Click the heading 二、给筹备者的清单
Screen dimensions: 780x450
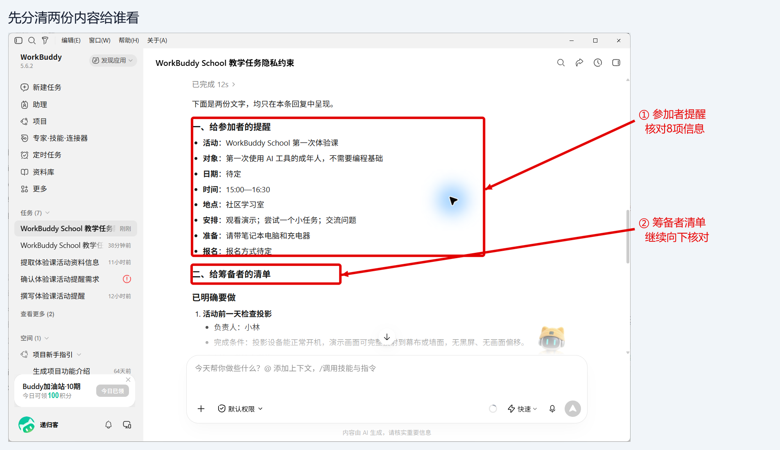pyautogui.click(x=232, y=274)
